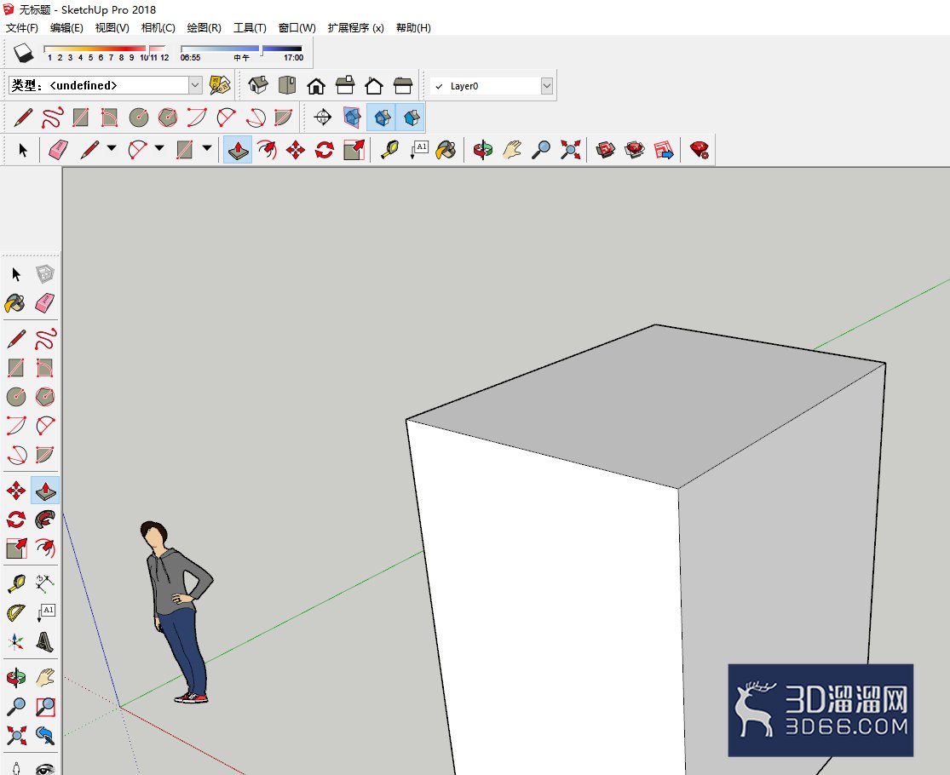Select Circle tool in top Drawing toolbar
The height and width of the screenshot is (775, 950).
[139, 118]
